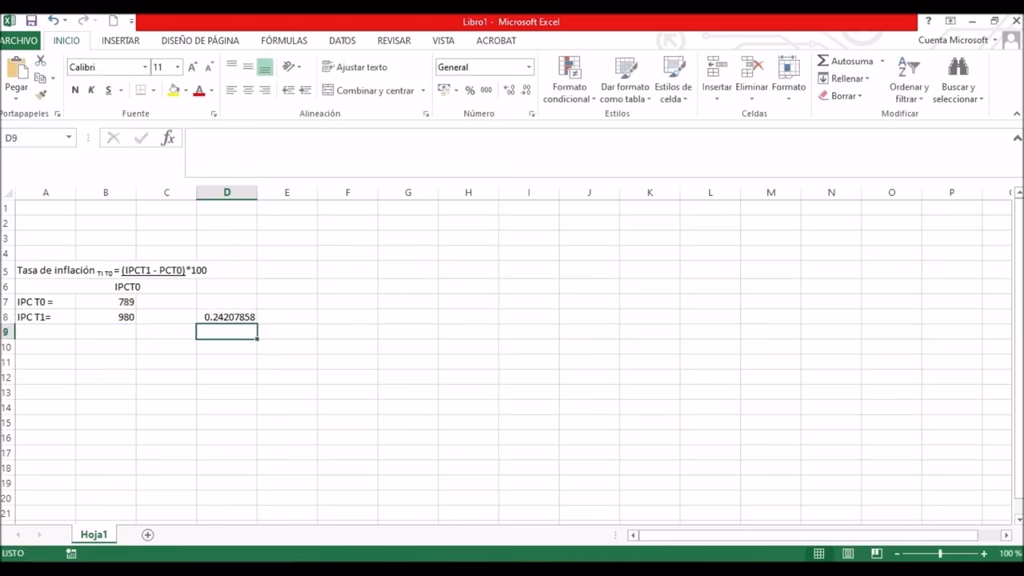
Task: Click the Insert Function fx icon
Action: (x=168, y=138)
